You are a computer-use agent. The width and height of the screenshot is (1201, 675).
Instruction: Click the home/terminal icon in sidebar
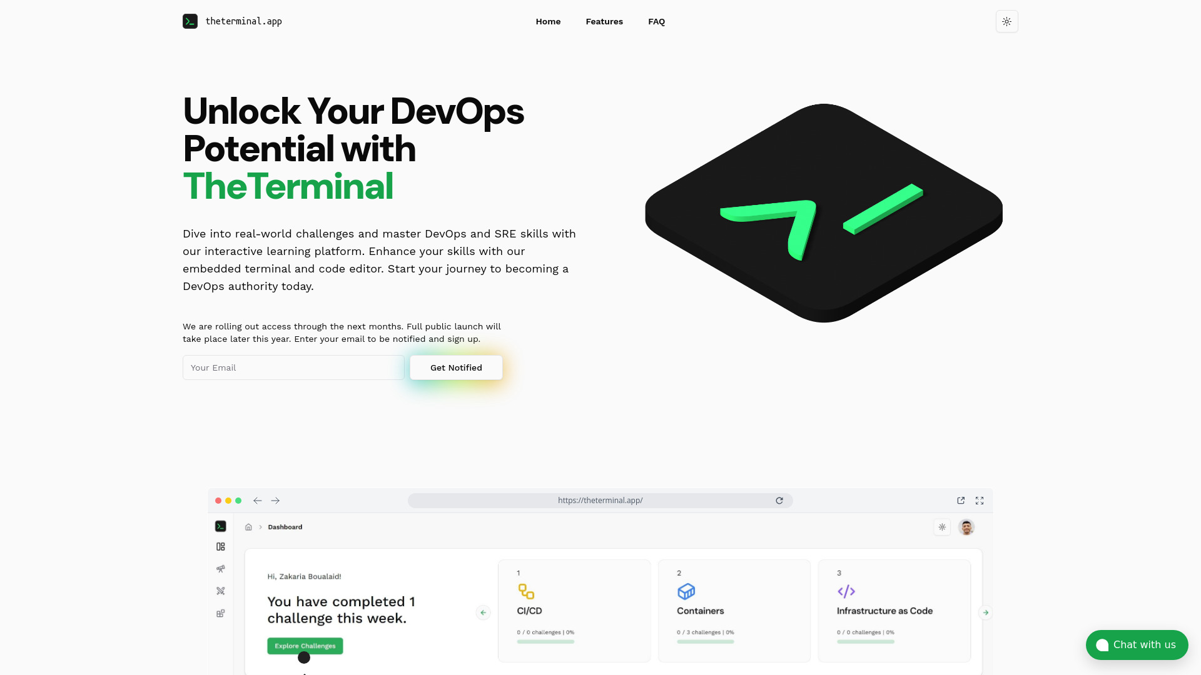click(x=220, y=527)
